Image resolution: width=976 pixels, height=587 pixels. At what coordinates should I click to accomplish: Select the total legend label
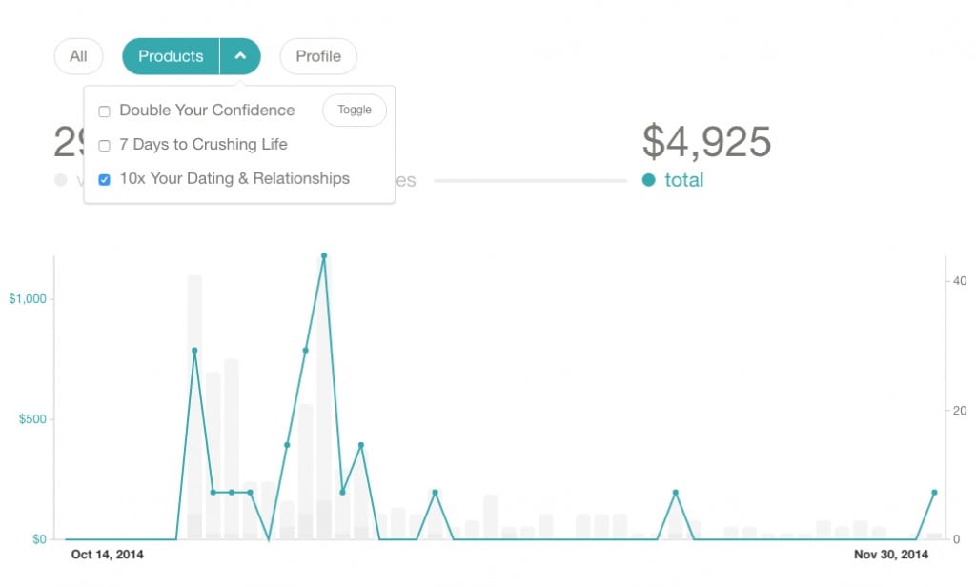coord(684,180)
